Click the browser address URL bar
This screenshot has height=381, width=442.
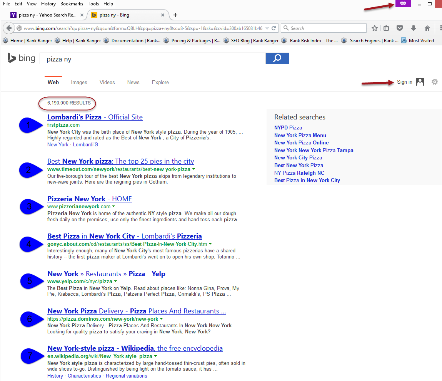coord(143,28)
